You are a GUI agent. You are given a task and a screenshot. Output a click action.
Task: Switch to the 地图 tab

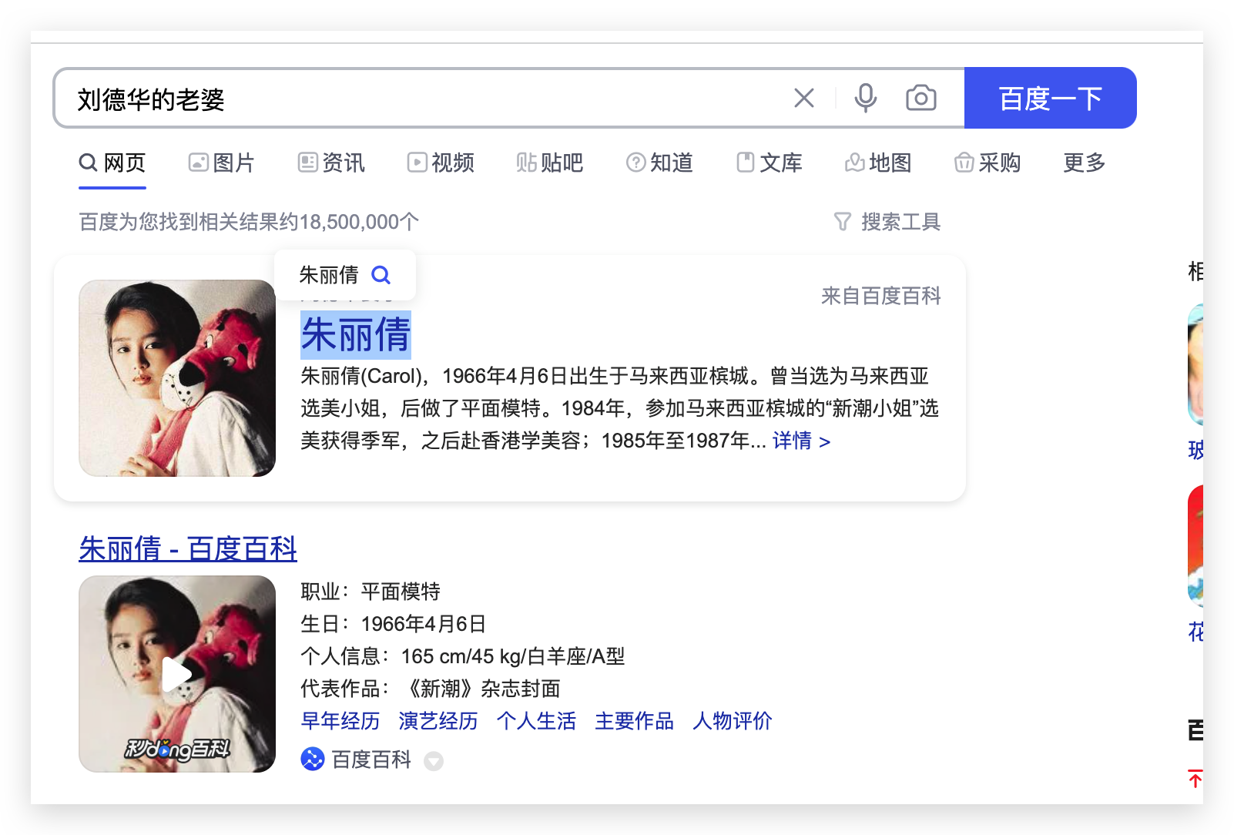879,163
